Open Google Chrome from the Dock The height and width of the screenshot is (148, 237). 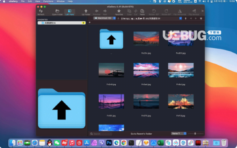point(124,143)
